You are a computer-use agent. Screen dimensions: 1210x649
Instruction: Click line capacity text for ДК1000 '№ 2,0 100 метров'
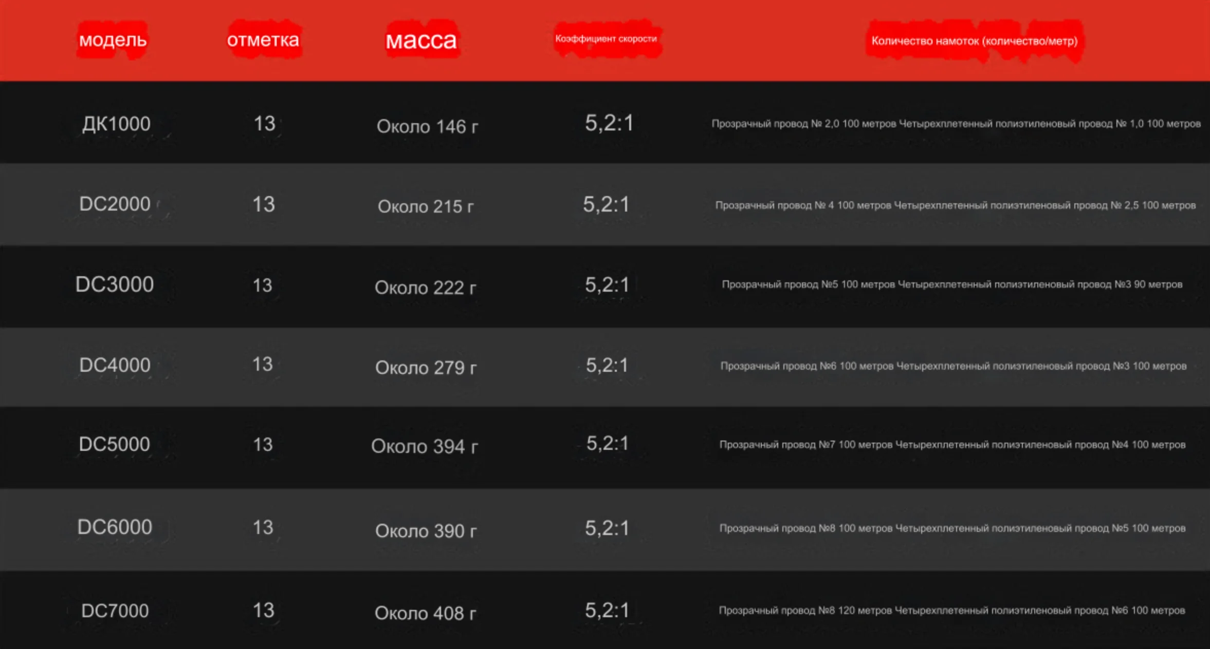click(853, 124)
